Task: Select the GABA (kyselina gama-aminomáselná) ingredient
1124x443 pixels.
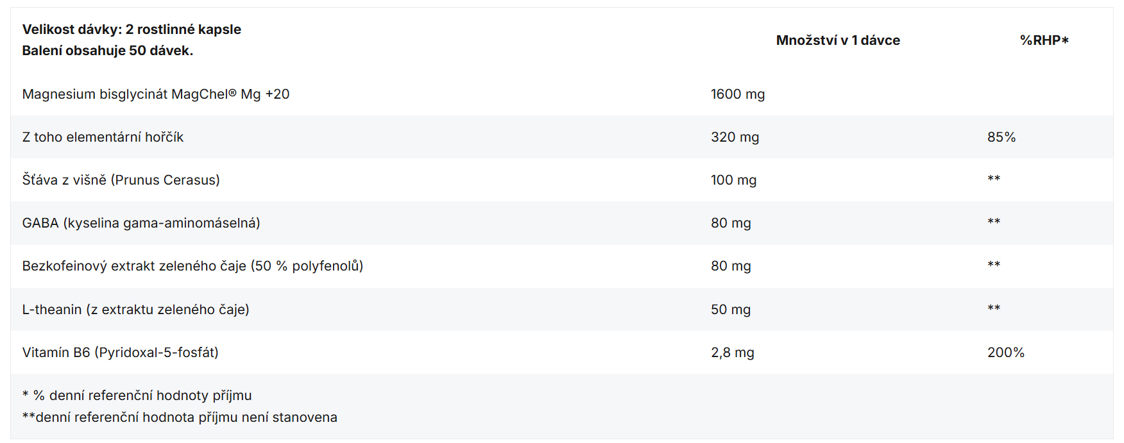Action: tap(141, 223)
